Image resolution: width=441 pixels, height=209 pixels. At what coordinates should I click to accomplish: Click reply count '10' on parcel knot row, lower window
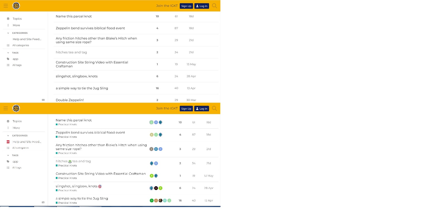coord(180,122)
